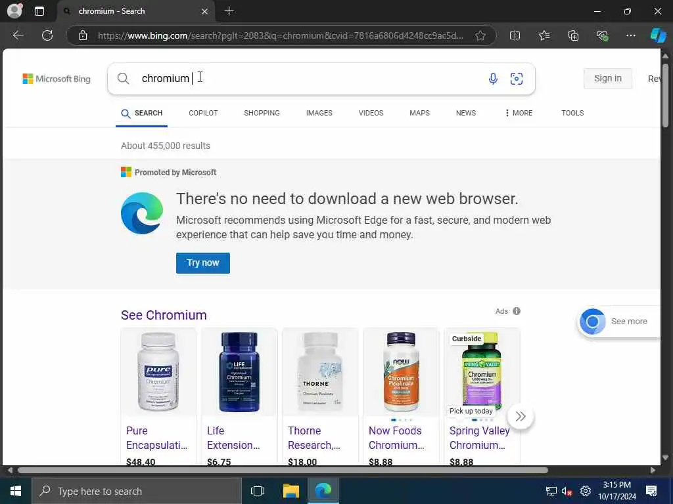
Task: Add this page to favorites star
Action: [480, 35]
